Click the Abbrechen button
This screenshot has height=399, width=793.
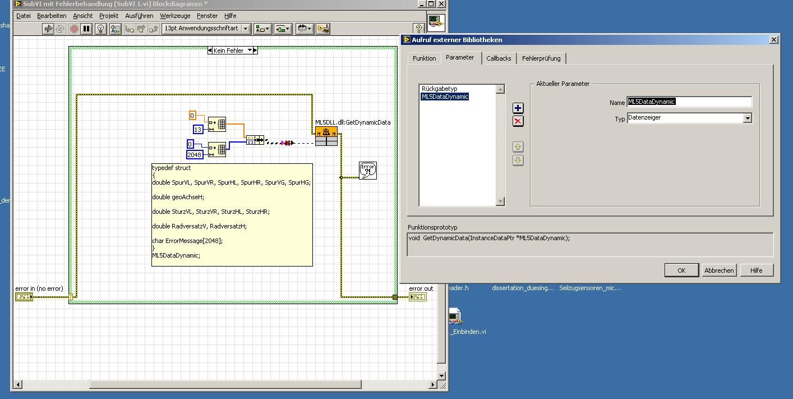pyautogui.click(x=719, y=270)
